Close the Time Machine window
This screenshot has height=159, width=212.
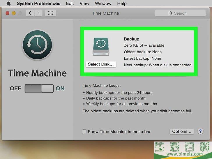(8, 13)
